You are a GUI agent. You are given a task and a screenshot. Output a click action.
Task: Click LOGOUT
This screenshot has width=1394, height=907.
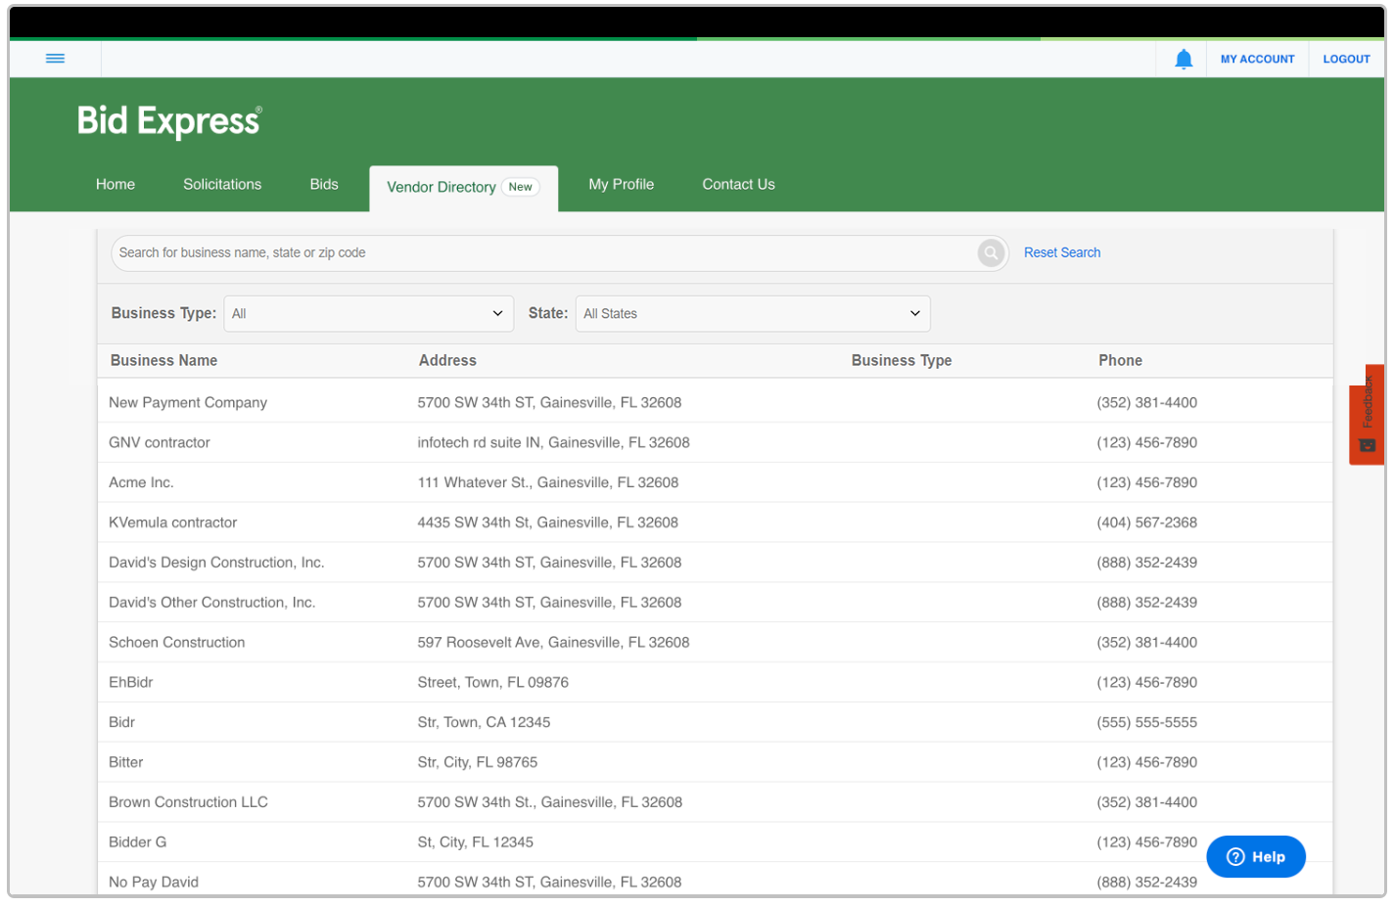1346,59
